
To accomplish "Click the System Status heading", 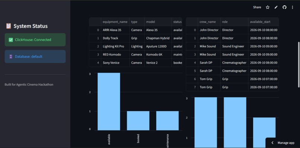I will (x=31, y=26).
